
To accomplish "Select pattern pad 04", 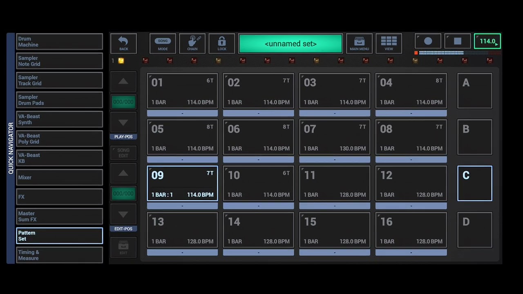I will [x=411, y=91].
